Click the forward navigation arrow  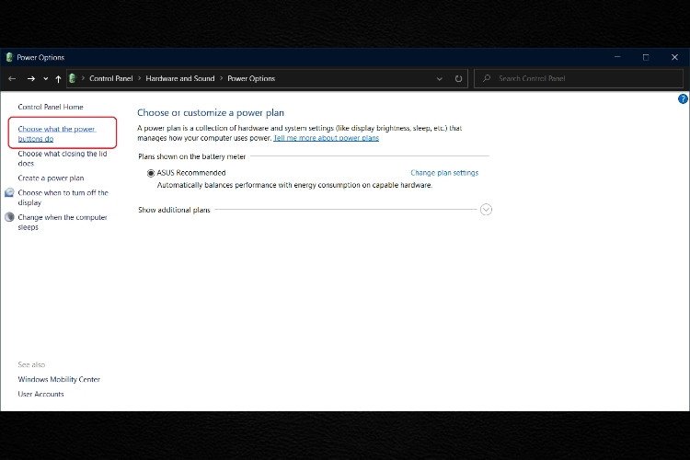(x=30, y=79)
